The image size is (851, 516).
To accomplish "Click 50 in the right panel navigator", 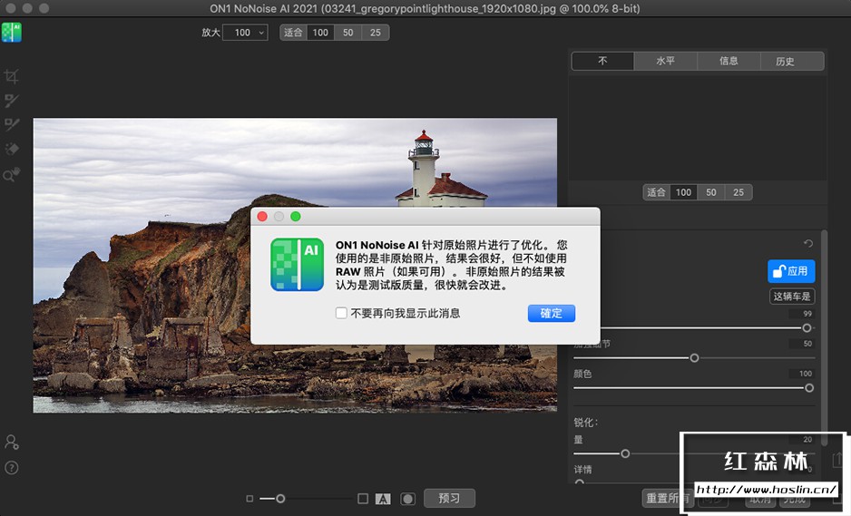I will [711, 192].
